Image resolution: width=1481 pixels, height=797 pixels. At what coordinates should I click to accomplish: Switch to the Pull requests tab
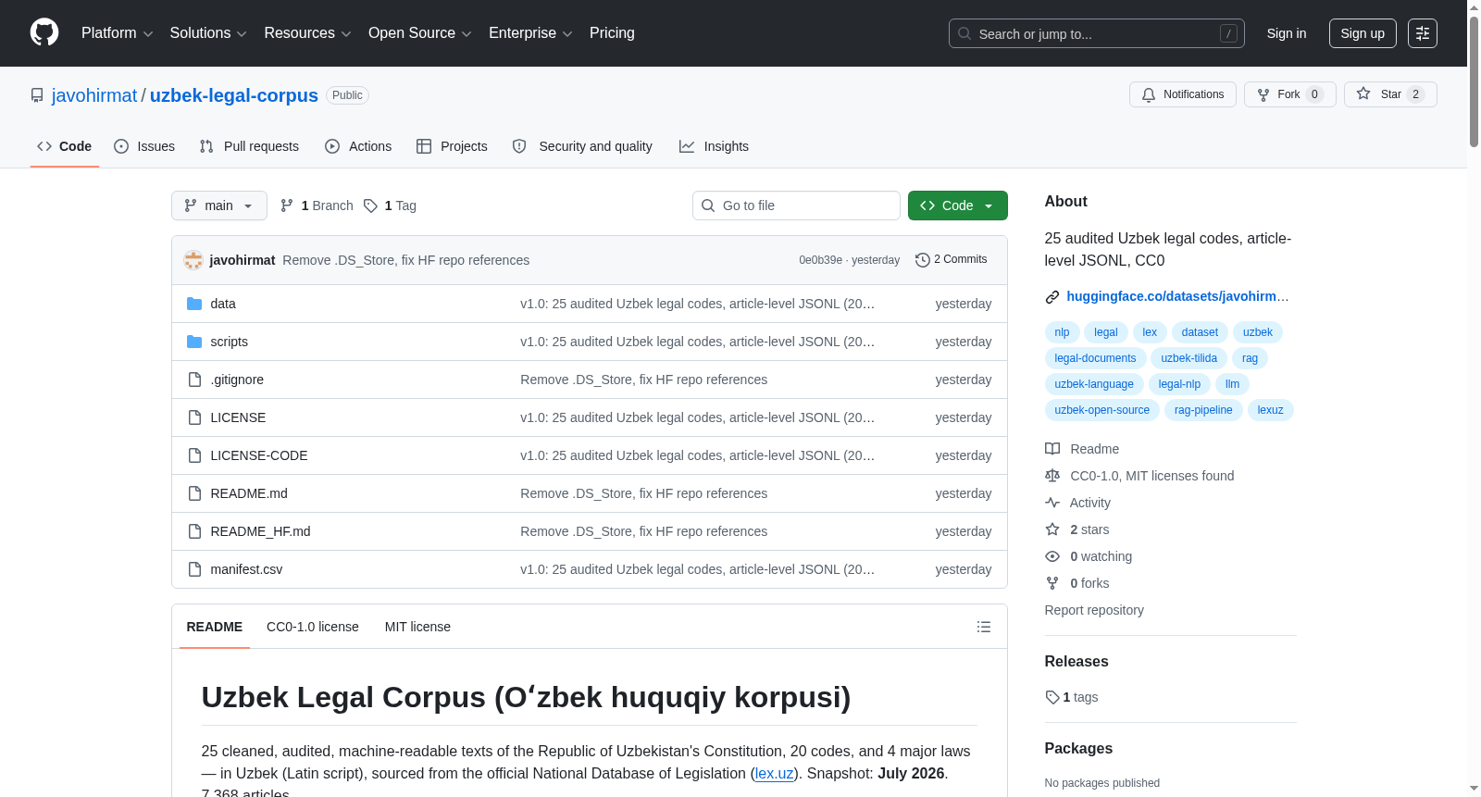(249, 146)
